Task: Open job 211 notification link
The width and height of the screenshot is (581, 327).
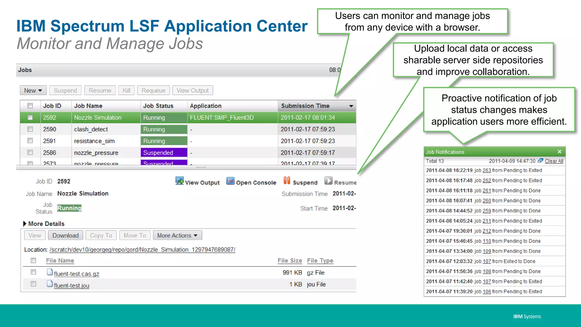Action: point(487,221)
